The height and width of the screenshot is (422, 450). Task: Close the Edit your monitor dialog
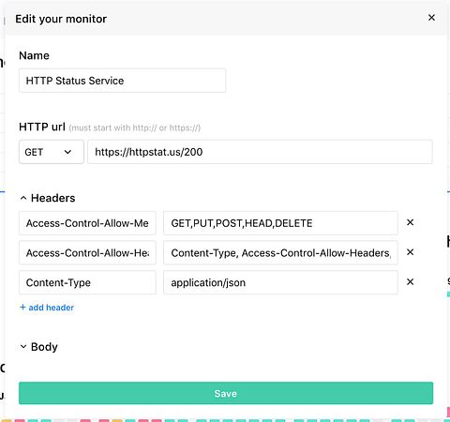coord(431,18)
